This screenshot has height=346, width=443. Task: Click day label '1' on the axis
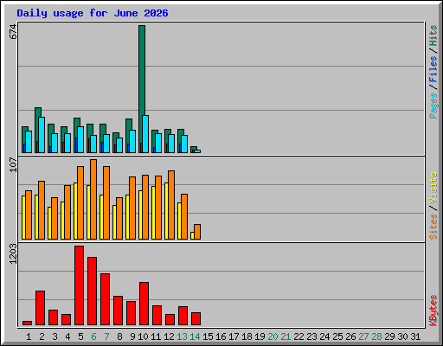tap(29, 336)
